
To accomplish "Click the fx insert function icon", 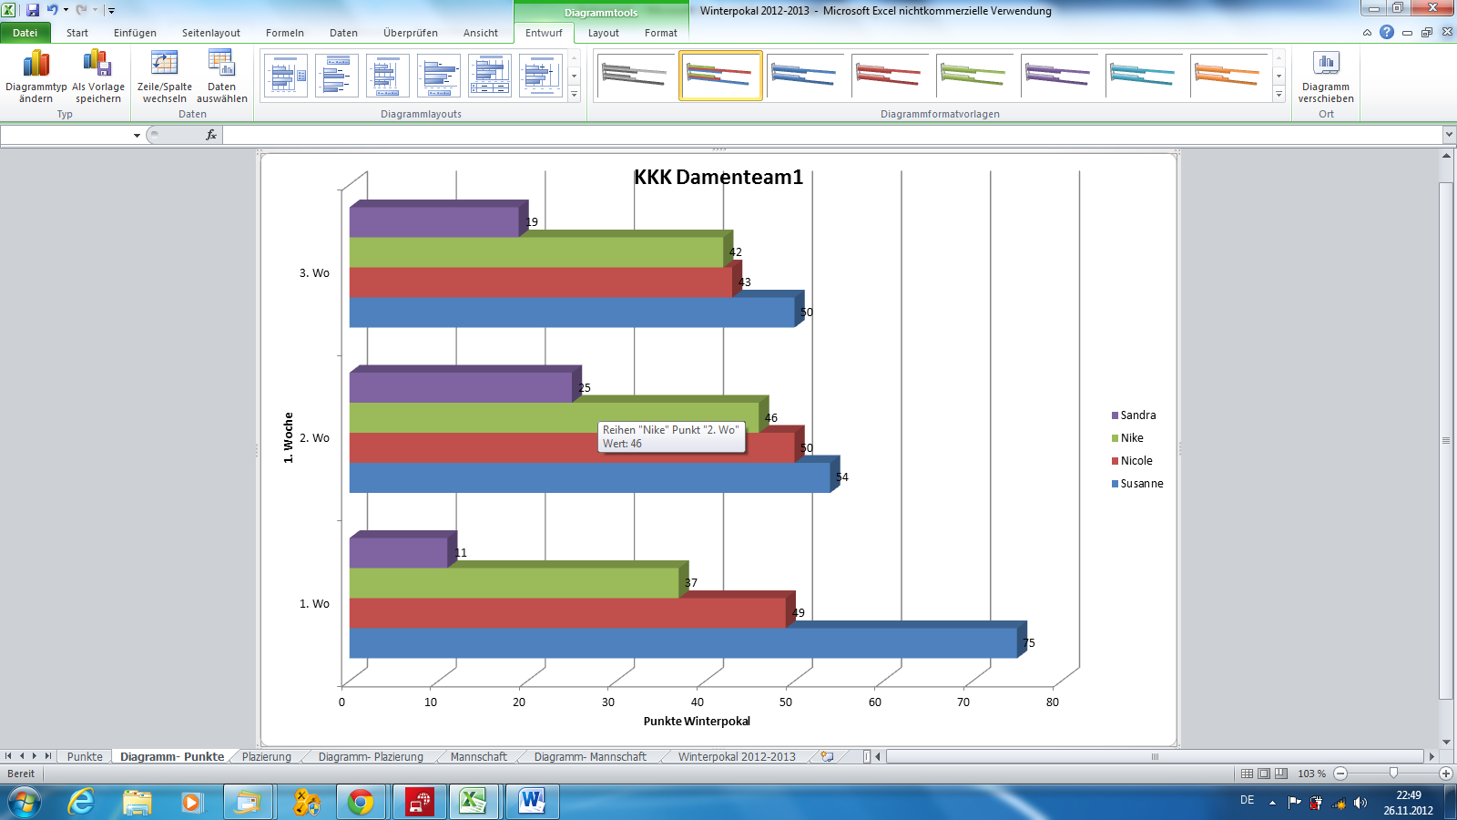I will pyautogui.click(x=211, y=135).
